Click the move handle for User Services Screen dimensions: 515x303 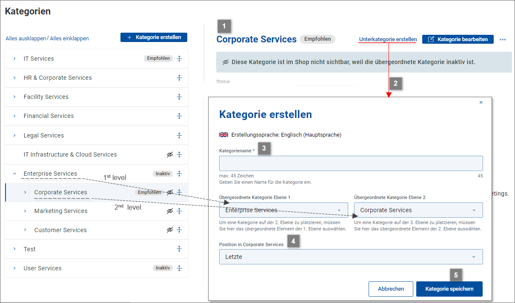click(179, 268)
